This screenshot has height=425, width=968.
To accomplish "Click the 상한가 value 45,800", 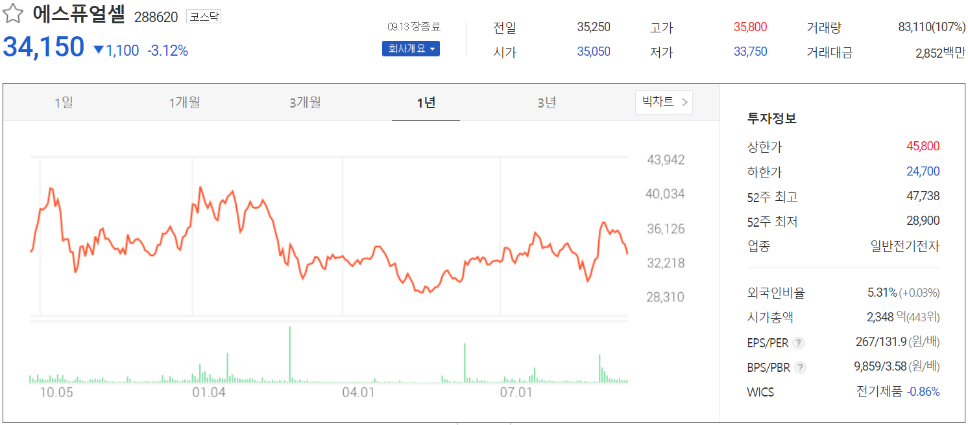I will [x=923, y=146].
